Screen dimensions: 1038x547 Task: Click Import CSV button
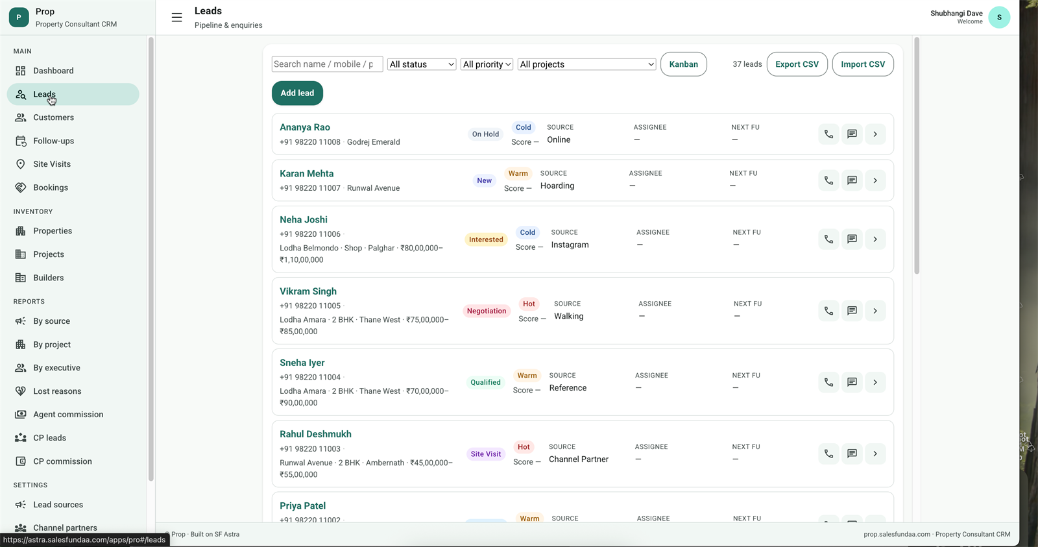coord(863,64)
